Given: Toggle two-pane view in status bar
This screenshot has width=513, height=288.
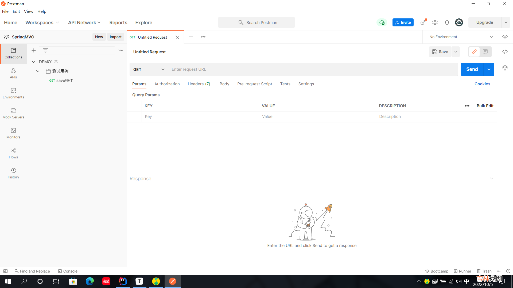Looking at the screenshot, I should tap(499, 271).
